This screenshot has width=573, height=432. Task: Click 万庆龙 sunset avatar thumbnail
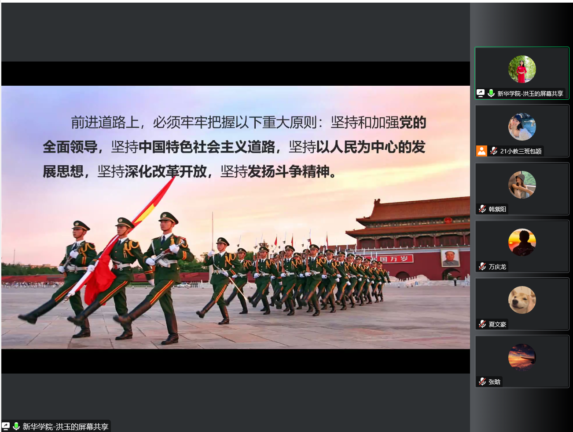tap(522, 242)
